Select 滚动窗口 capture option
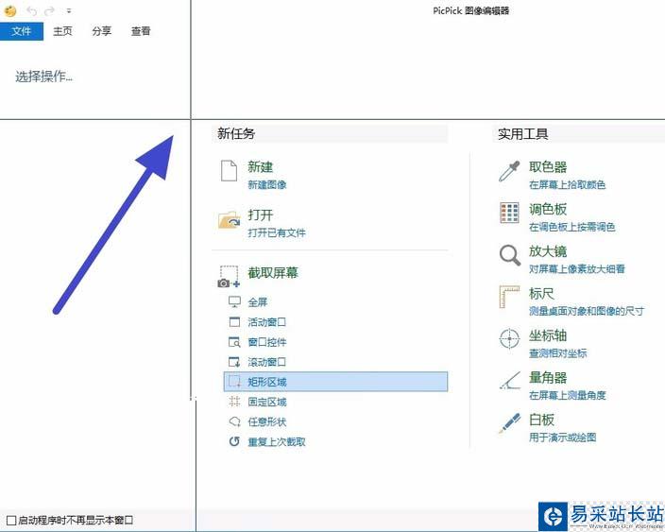The height and width of the screenshot is (532, 665). (266, 362)
